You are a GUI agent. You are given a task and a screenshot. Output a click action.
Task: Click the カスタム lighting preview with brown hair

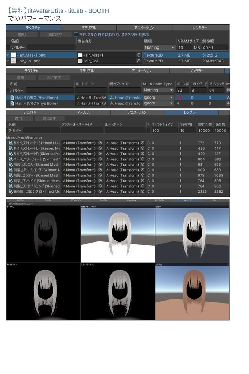(x=192, y=291)
